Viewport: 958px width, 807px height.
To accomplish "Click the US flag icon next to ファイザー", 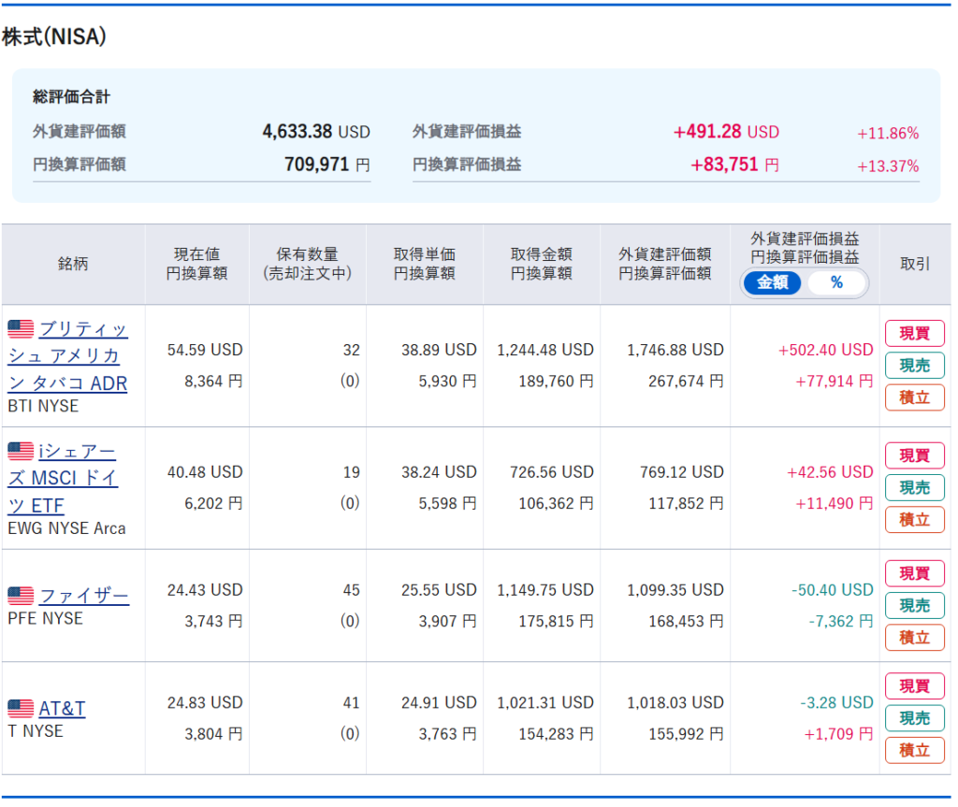I will 21,596.
